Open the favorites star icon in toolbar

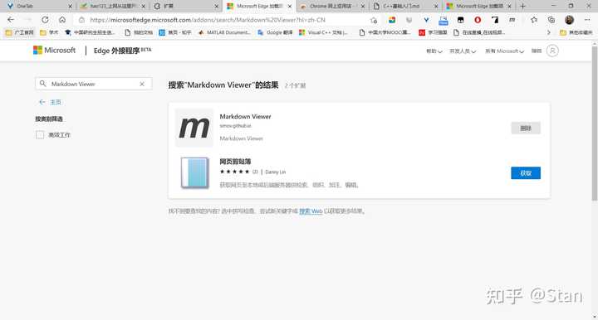[534, 20]
